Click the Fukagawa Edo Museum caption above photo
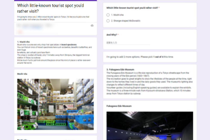 [119, 106]
